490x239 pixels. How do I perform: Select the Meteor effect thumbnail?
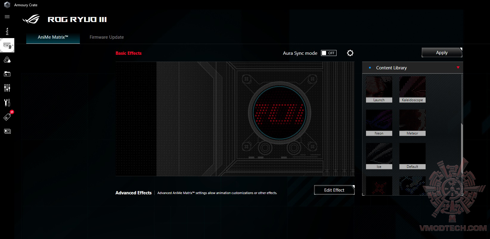(413, 123)
